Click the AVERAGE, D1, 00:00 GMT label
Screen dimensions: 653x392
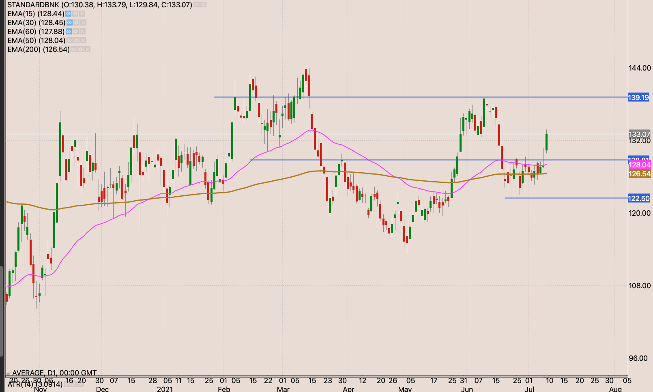54,373
